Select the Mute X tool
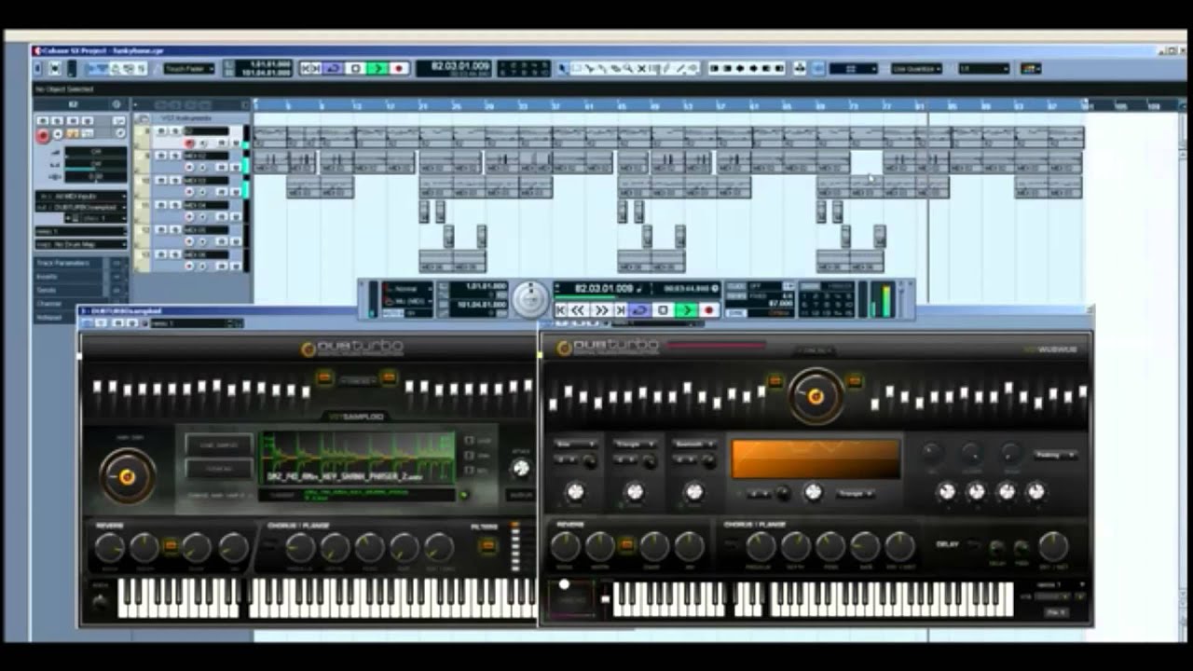This screenshot has width=1193, height=671. click(641, 68)
